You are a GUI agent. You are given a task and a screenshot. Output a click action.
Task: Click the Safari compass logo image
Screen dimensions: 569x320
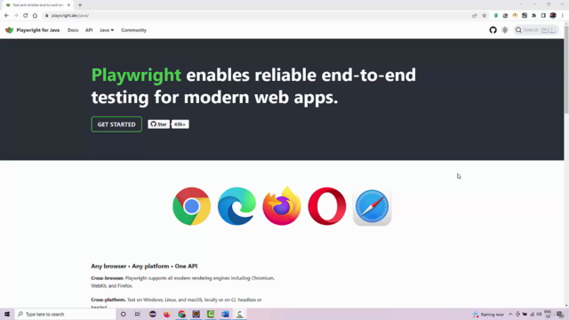click(x=372, y=207)
